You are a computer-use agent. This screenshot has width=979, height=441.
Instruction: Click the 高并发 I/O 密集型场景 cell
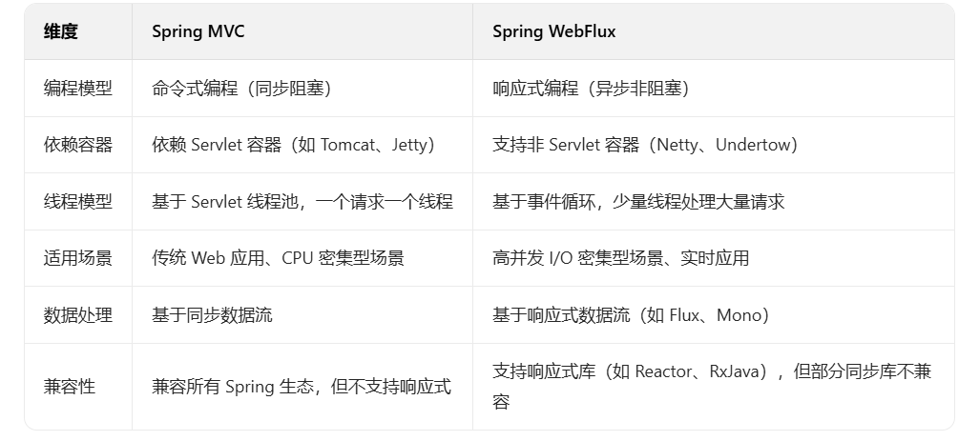[x=620, y=258]
